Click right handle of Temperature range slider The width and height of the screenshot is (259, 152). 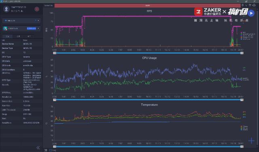pos(242,147)
